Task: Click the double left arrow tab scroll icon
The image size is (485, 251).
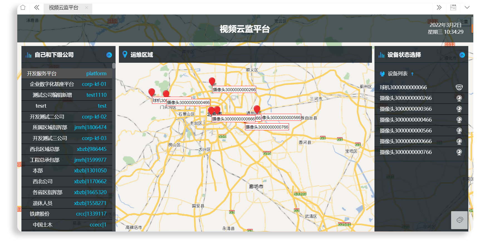Action: click(36, 8)
